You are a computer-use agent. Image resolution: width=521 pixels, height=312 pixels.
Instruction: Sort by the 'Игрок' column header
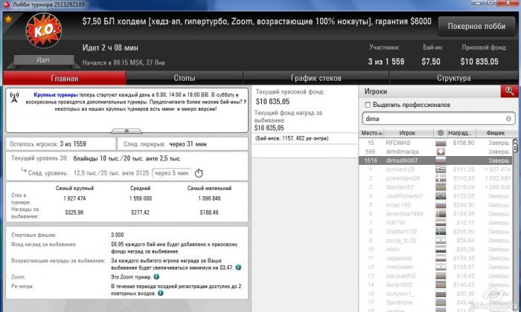click(x=409, y=133)
